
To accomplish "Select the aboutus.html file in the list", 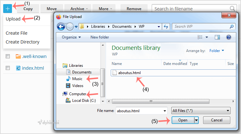I will pos(129,73).
